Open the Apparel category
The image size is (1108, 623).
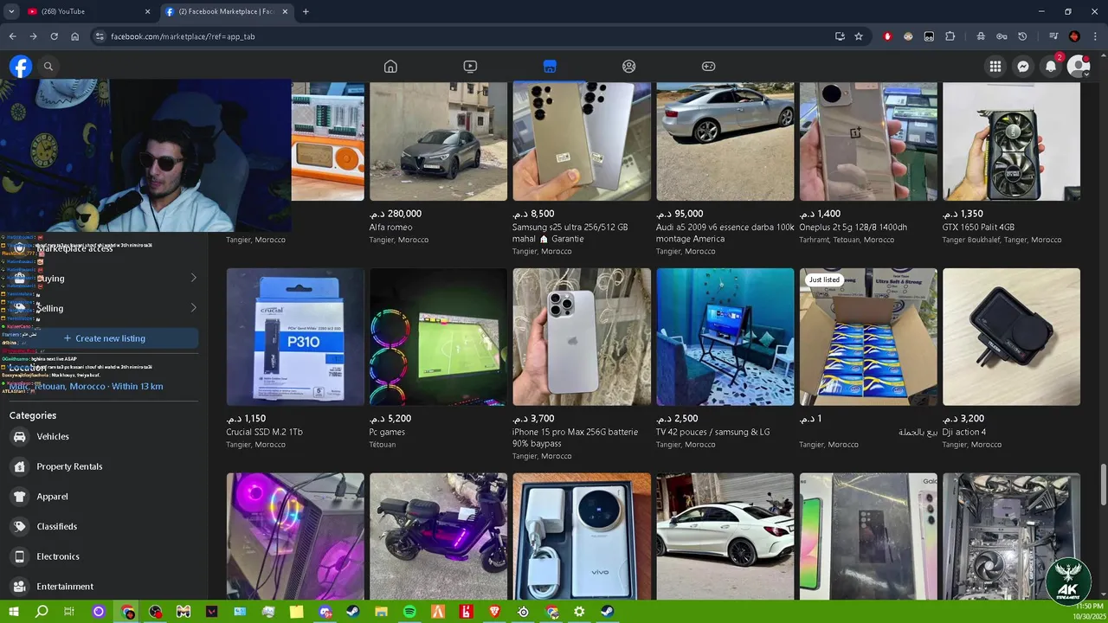coord(104,497)
